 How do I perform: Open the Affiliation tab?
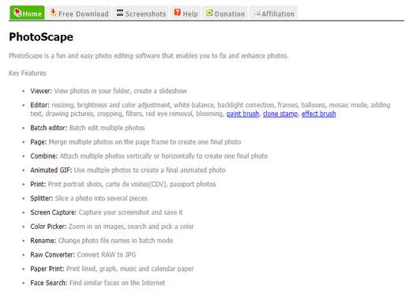(274, 13)
